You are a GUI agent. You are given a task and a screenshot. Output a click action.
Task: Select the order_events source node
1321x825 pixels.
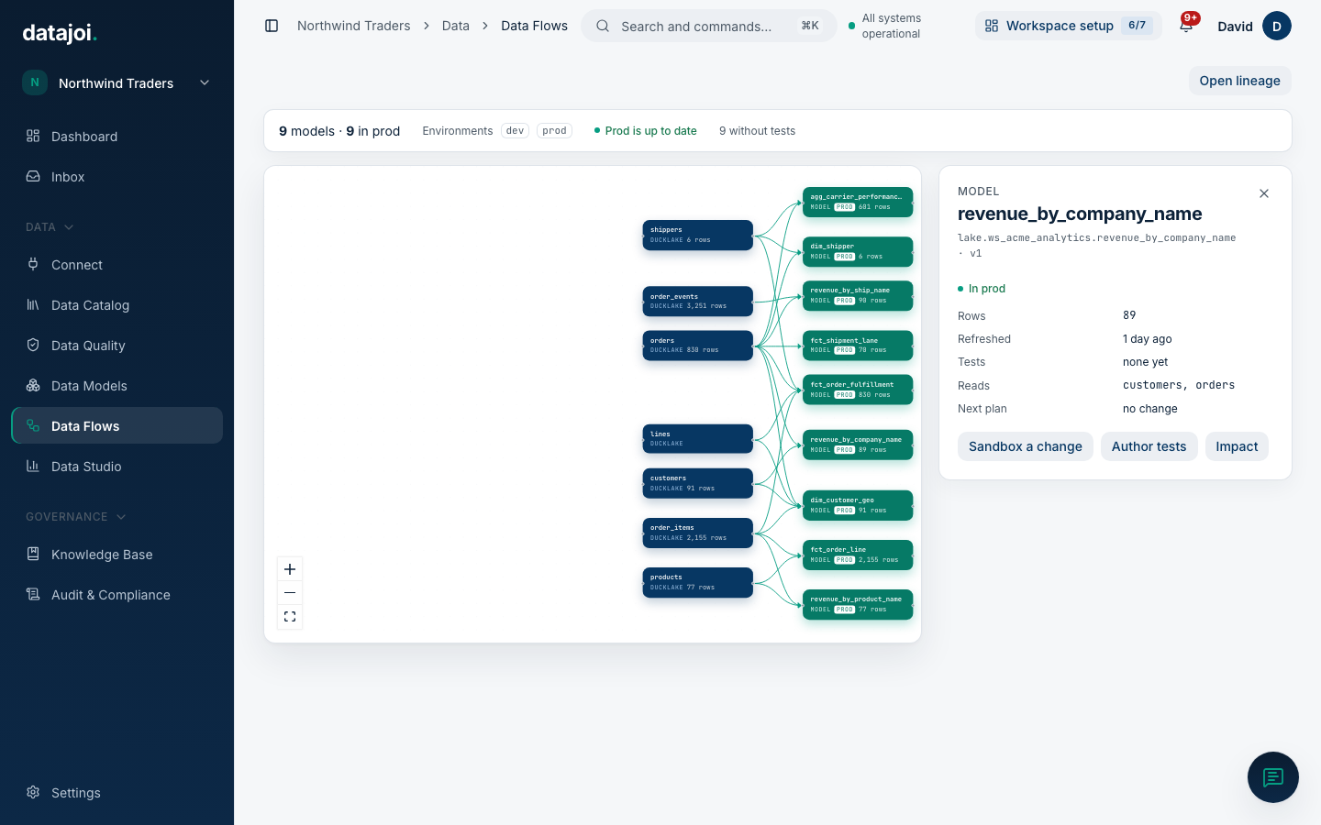click(x=698, y=302)
